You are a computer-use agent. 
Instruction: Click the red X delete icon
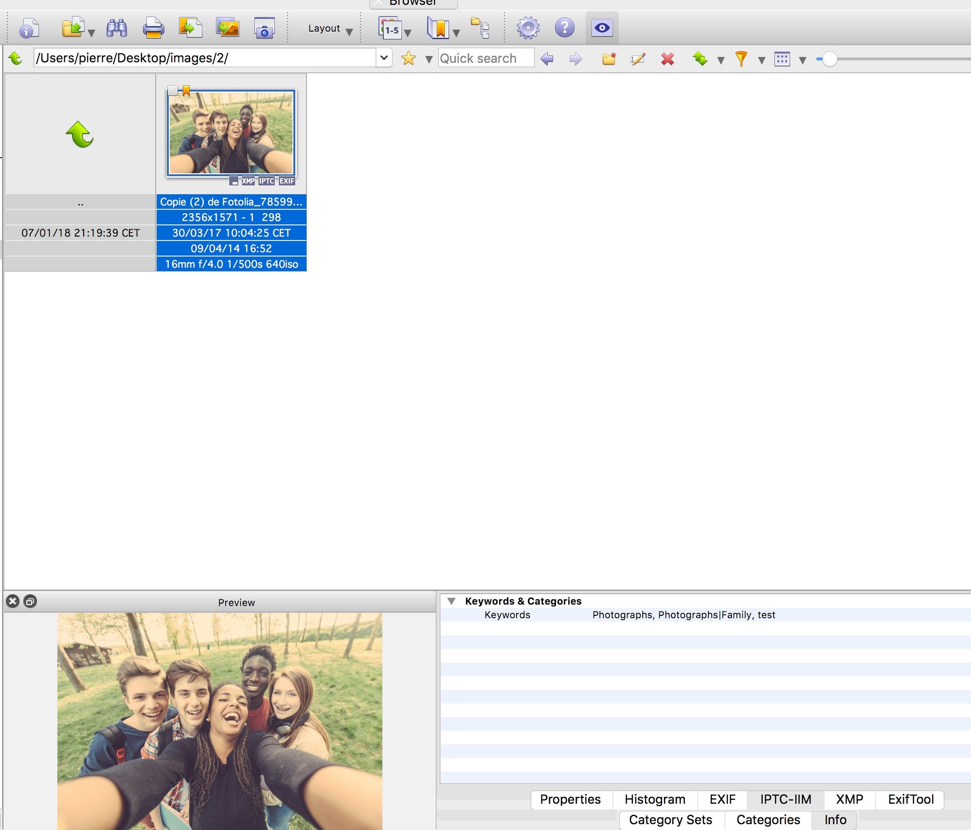click(667, 59)
